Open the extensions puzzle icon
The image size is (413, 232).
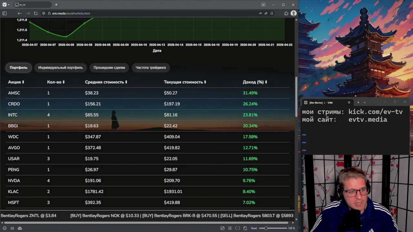point(286,13)
